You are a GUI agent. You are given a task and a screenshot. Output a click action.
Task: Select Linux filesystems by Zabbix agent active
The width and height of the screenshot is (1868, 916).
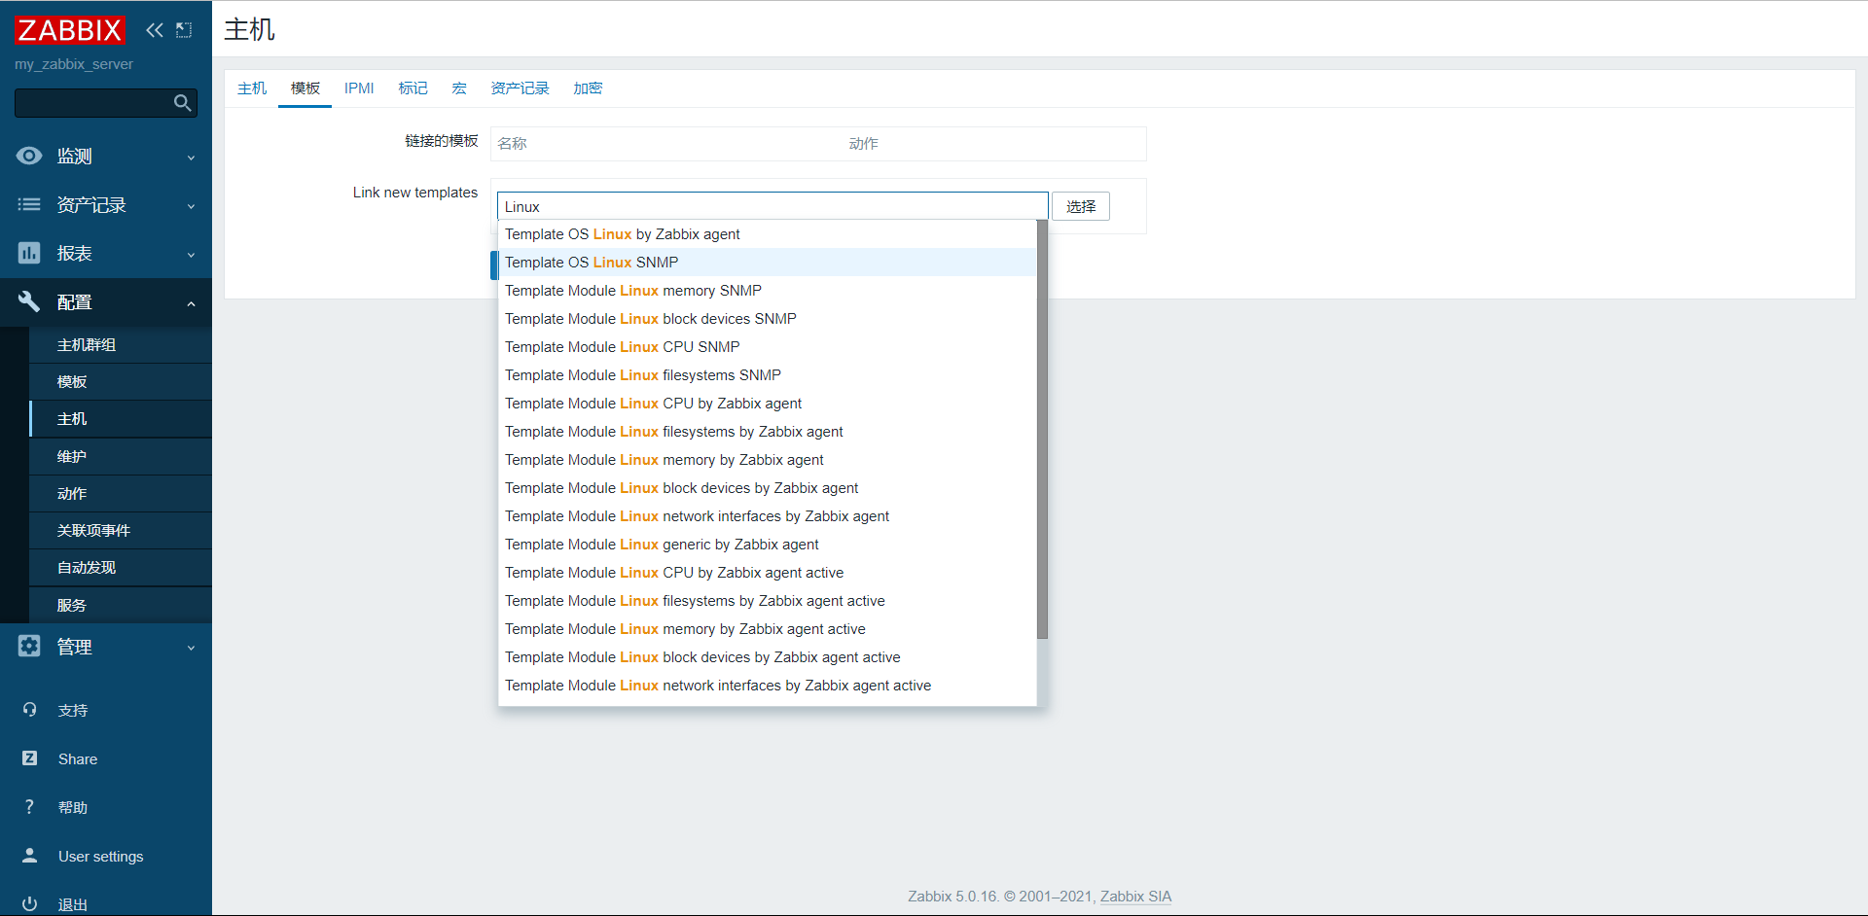[767, 601]
